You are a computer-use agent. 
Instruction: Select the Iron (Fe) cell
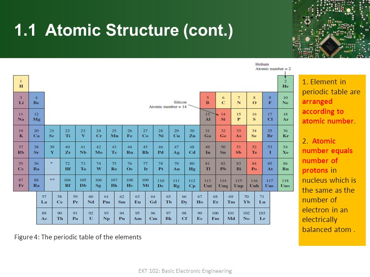click(130, 133)
